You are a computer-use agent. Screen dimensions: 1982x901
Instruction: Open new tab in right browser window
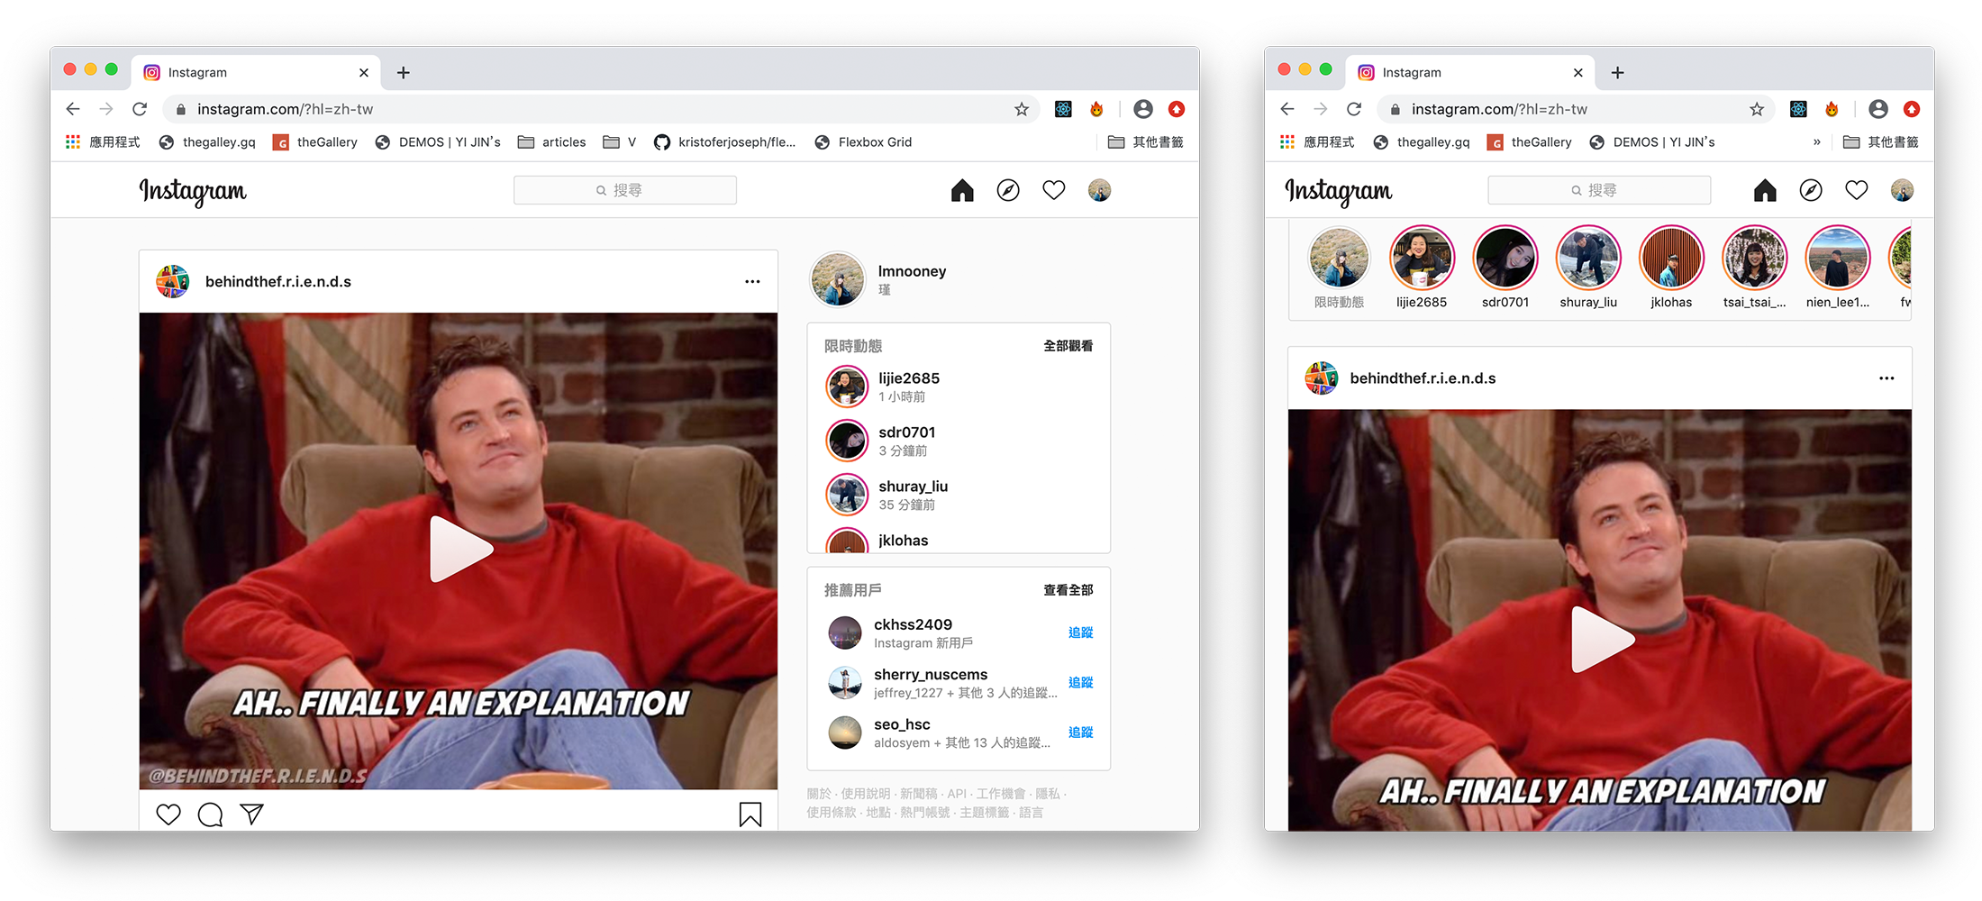1618,73
